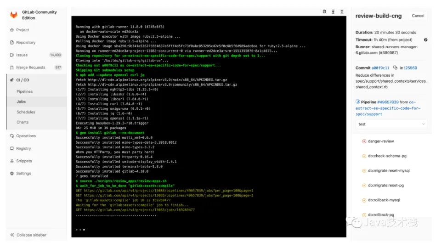The width and height of the screenshot is (436, 248).
Task: Click db:check-schema-pg status icon
Action: (x=364, y=156)
